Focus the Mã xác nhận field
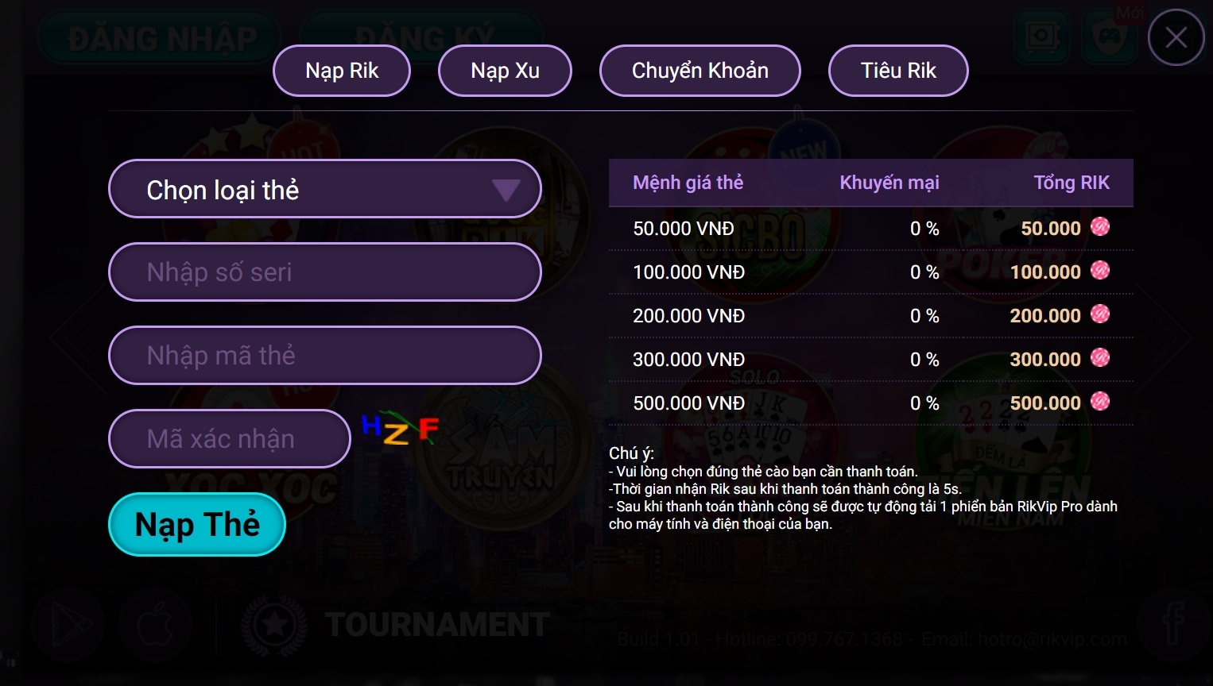The height and width of the screenshot is (686, 1213). click(x=229, y=439)
